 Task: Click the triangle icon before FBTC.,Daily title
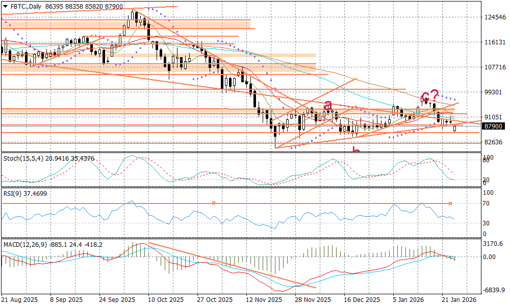coord(5,6)
